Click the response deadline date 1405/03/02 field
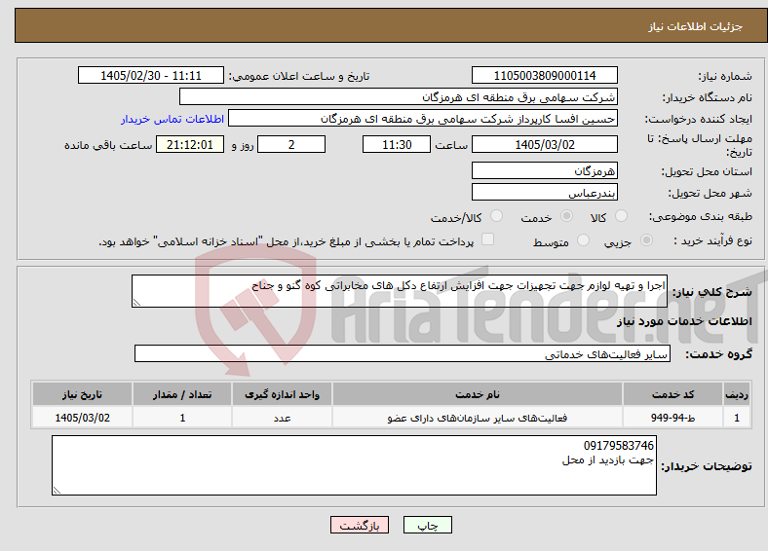The image size is (768, 551). tap(544, 144)
